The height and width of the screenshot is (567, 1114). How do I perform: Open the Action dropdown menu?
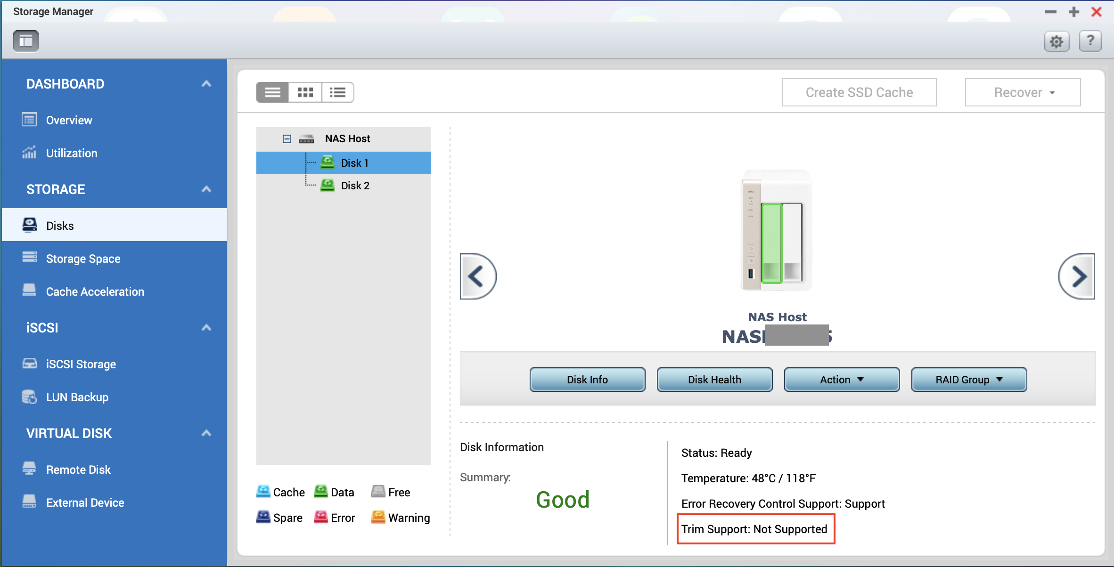tap(842, 380)
